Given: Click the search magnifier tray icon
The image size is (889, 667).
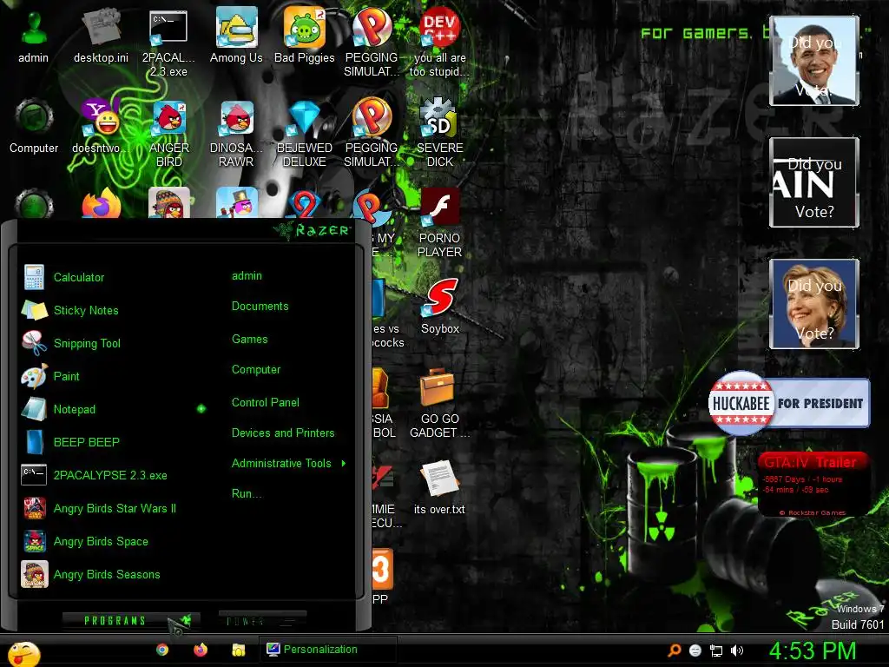Looking at the screenshot, I should 674,650.
